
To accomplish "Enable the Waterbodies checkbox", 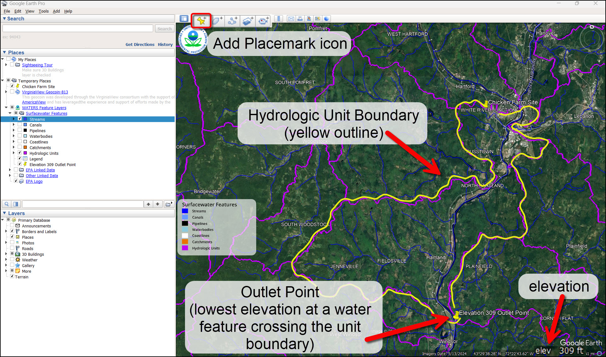I will coord(20,136).
